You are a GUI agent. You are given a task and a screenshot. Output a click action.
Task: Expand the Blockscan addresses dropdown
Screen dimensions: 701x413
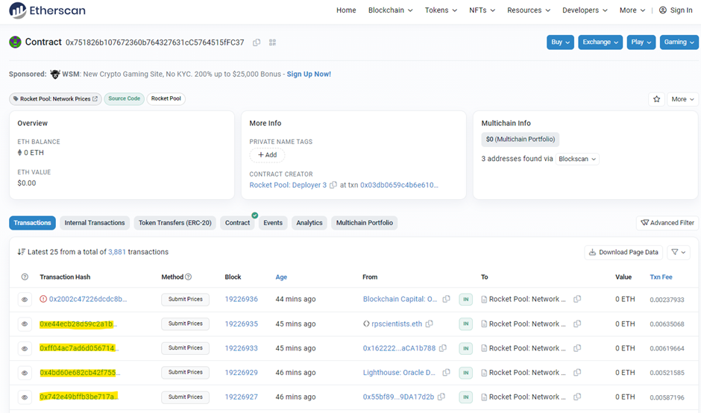tap(578, 159)
